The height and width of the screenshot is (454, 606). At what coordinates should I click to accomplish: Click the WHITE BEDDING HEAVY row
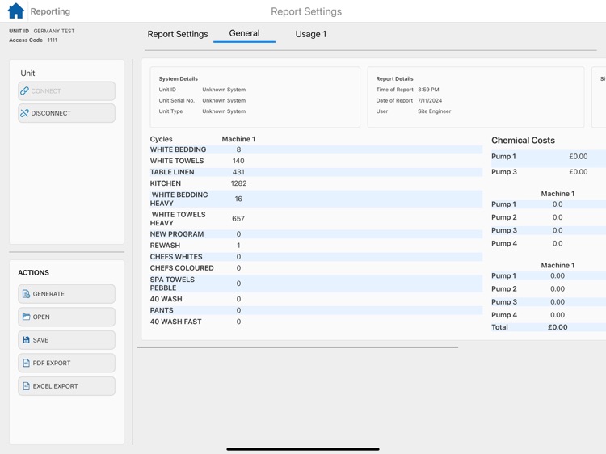[316, 199]
